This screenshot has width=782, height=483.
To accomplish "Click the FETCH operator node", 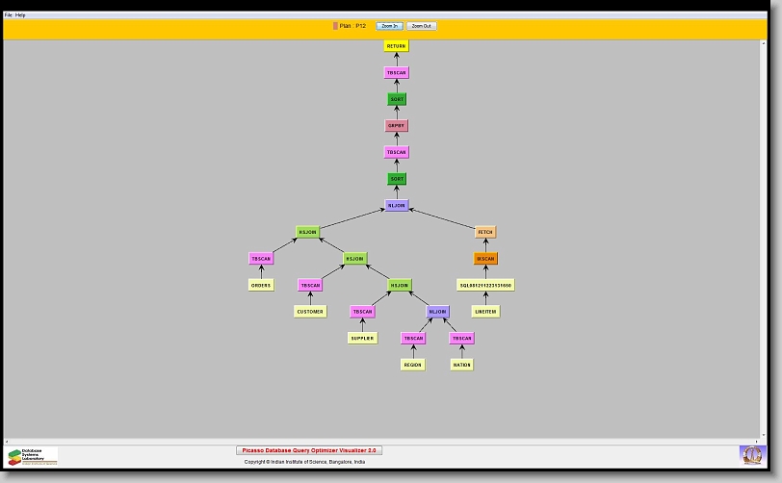I will coord(485,232).
